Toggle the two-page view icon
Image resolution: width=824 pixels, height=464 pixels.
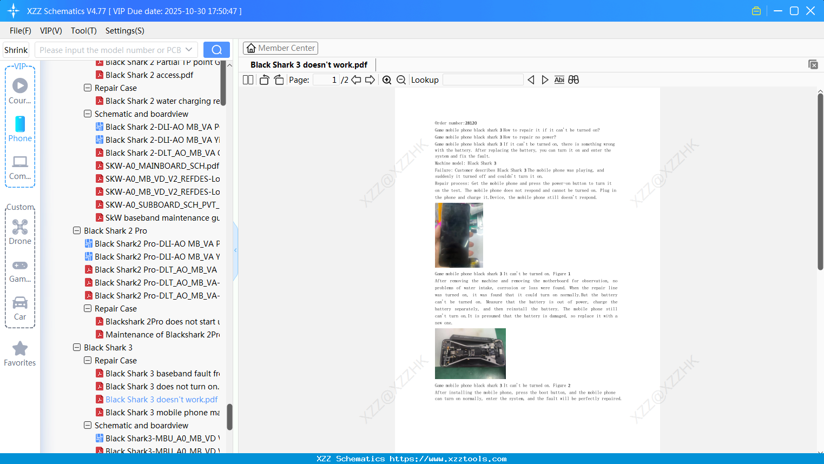coord(248,80)
